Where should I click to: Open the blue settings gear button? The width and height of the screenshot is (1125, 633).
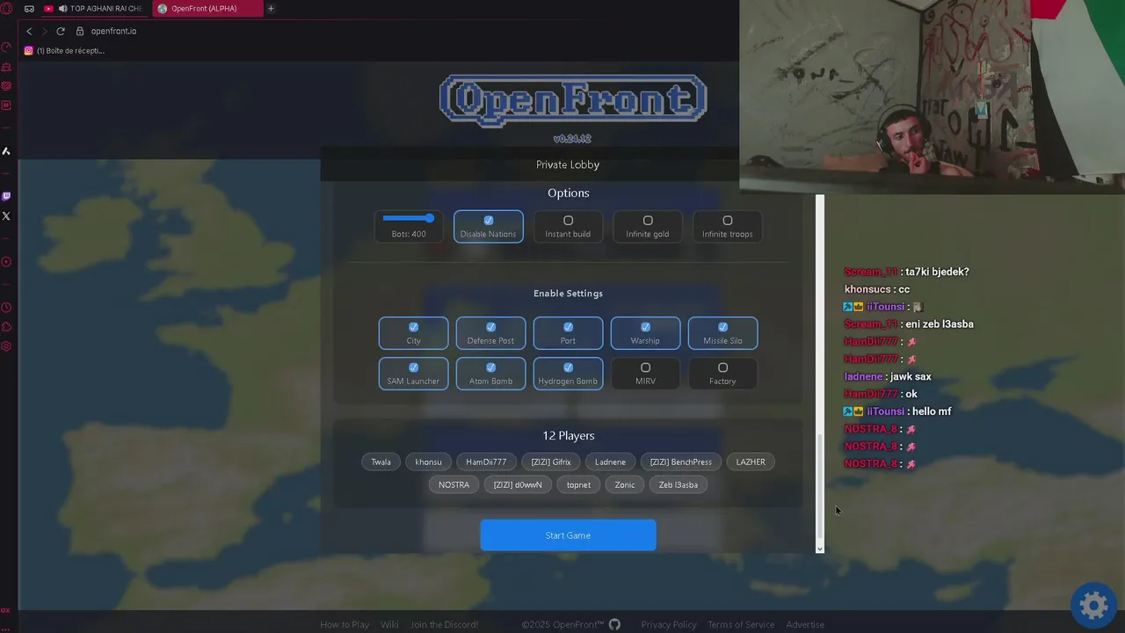pyautogui.click(x=1093, y=605)
